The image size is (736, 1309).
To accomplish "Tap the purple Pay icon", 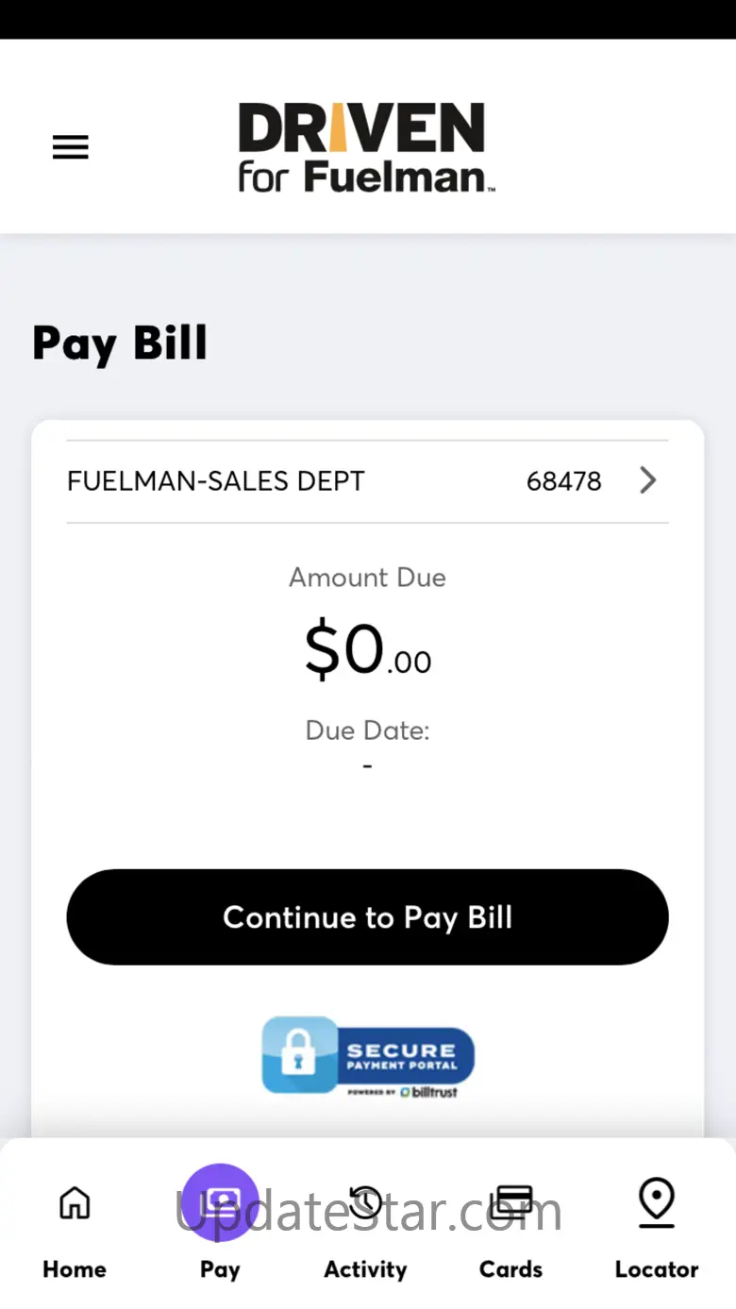I will tap(220, 1201).
